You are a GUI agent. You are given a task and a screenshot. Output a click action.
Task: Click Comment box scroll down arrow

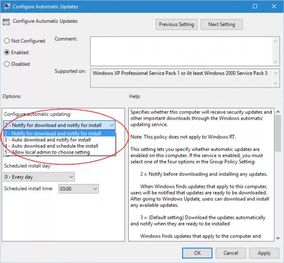[x=275, y=62]
